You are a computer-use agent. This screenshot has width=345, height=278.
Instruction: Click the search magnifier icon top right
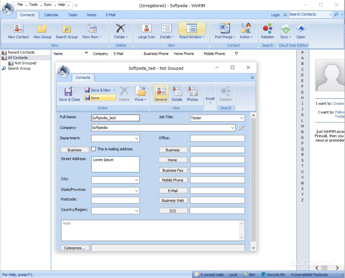[336, 14]
